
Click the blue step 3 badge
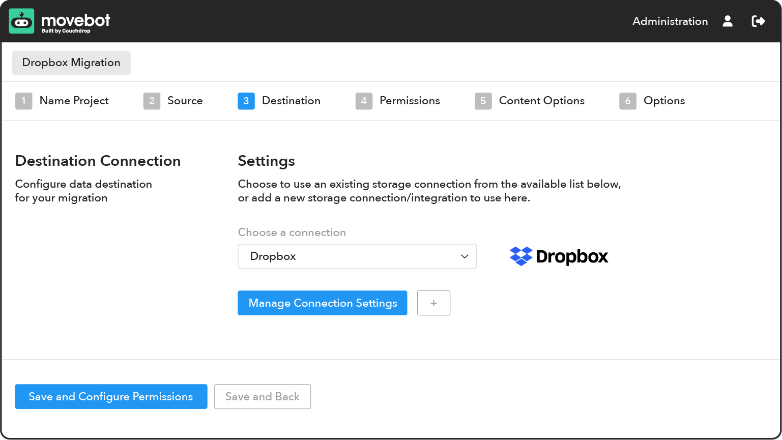tap(246, 101)
